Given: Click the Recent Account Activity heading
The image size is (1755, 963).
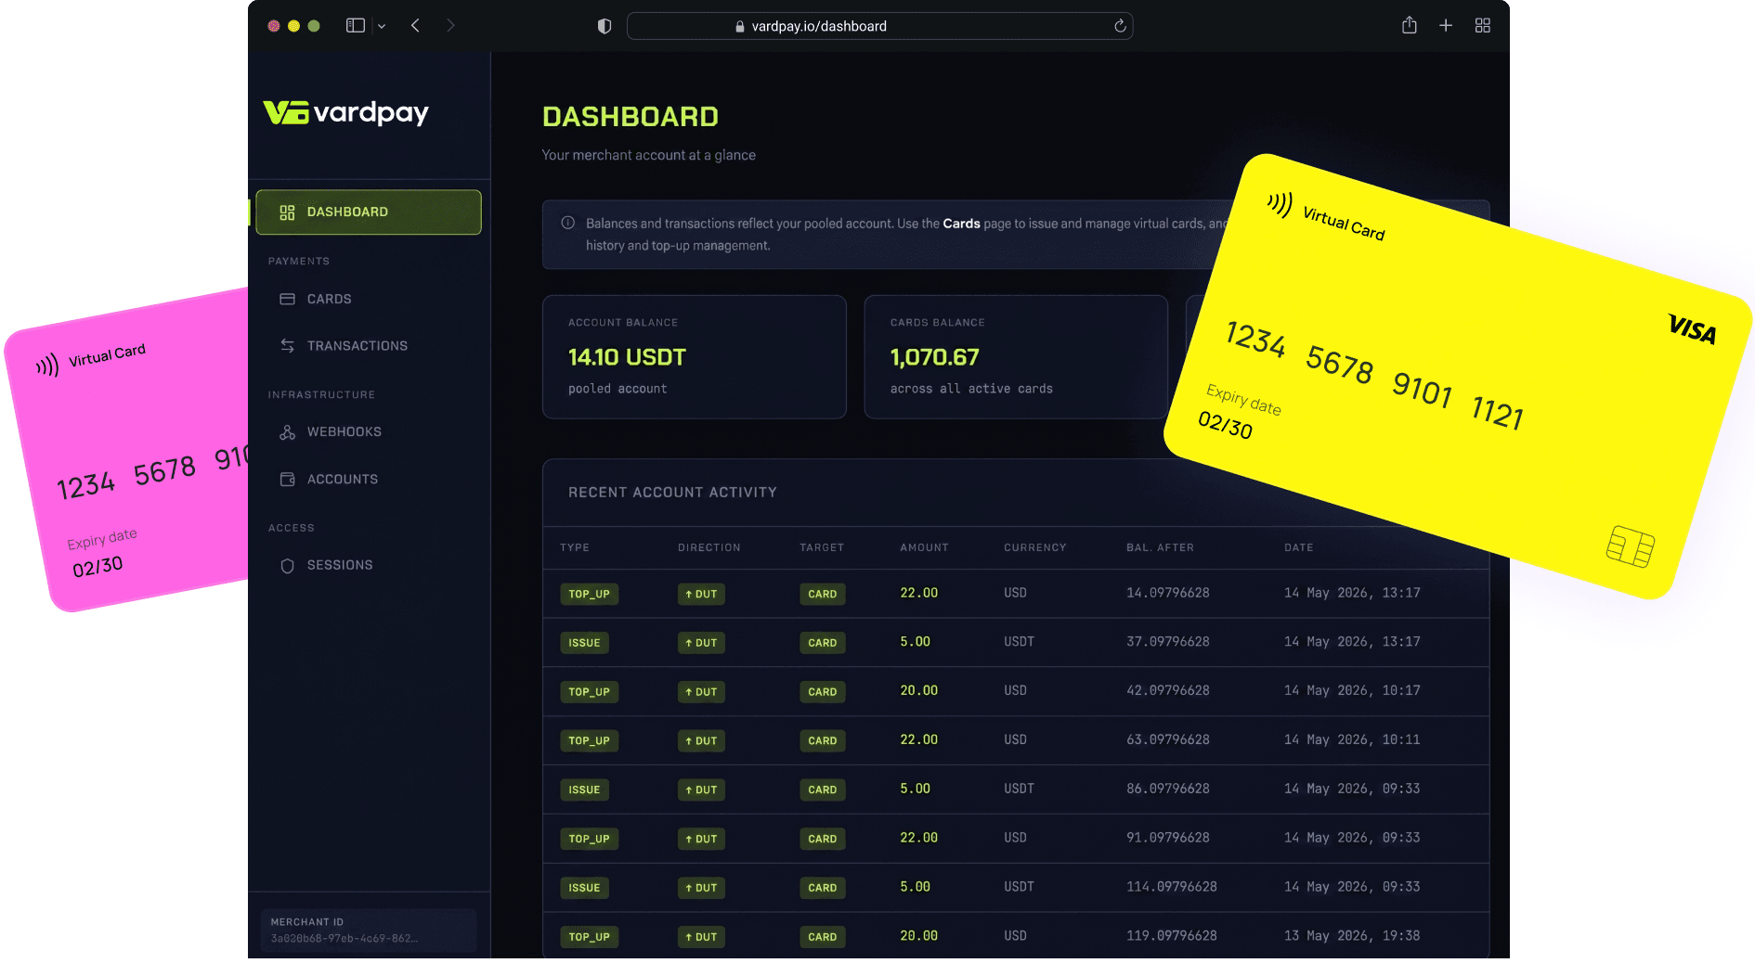Looking at the screenshot, I should (x=672, y=493).
